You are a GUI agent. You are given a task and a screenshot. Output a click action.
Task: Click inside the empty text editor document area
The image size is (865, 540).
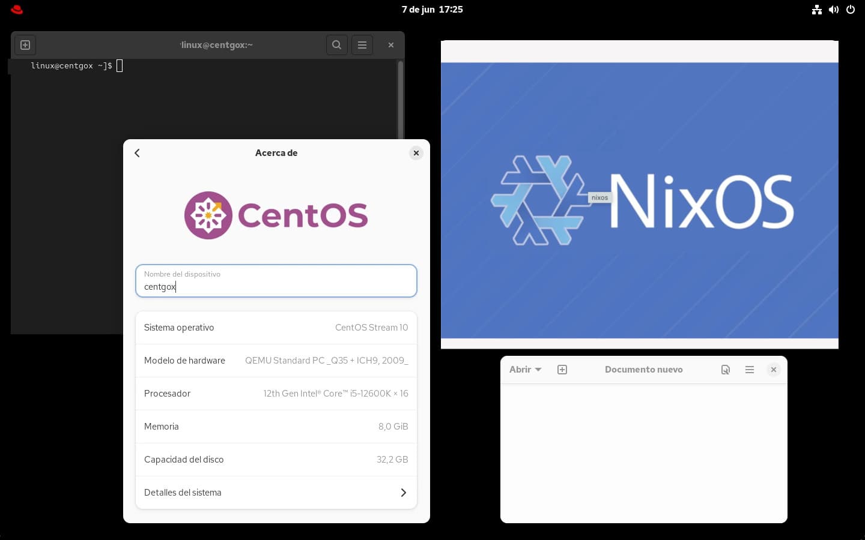coord(643,453)
